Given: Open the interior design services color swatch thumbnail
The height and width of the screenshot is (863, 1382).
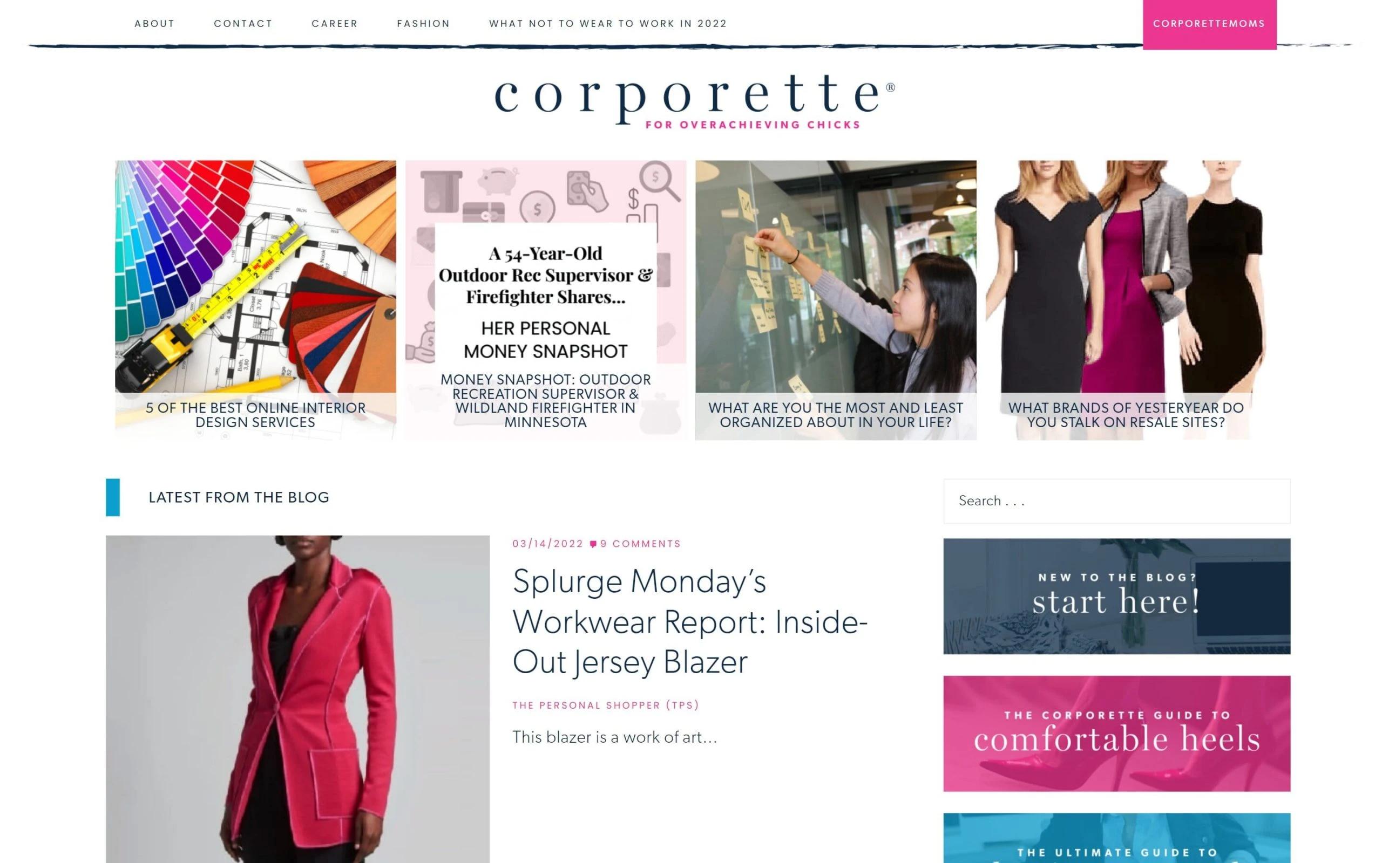Looking at the screenshot, I should click(255, 276).
